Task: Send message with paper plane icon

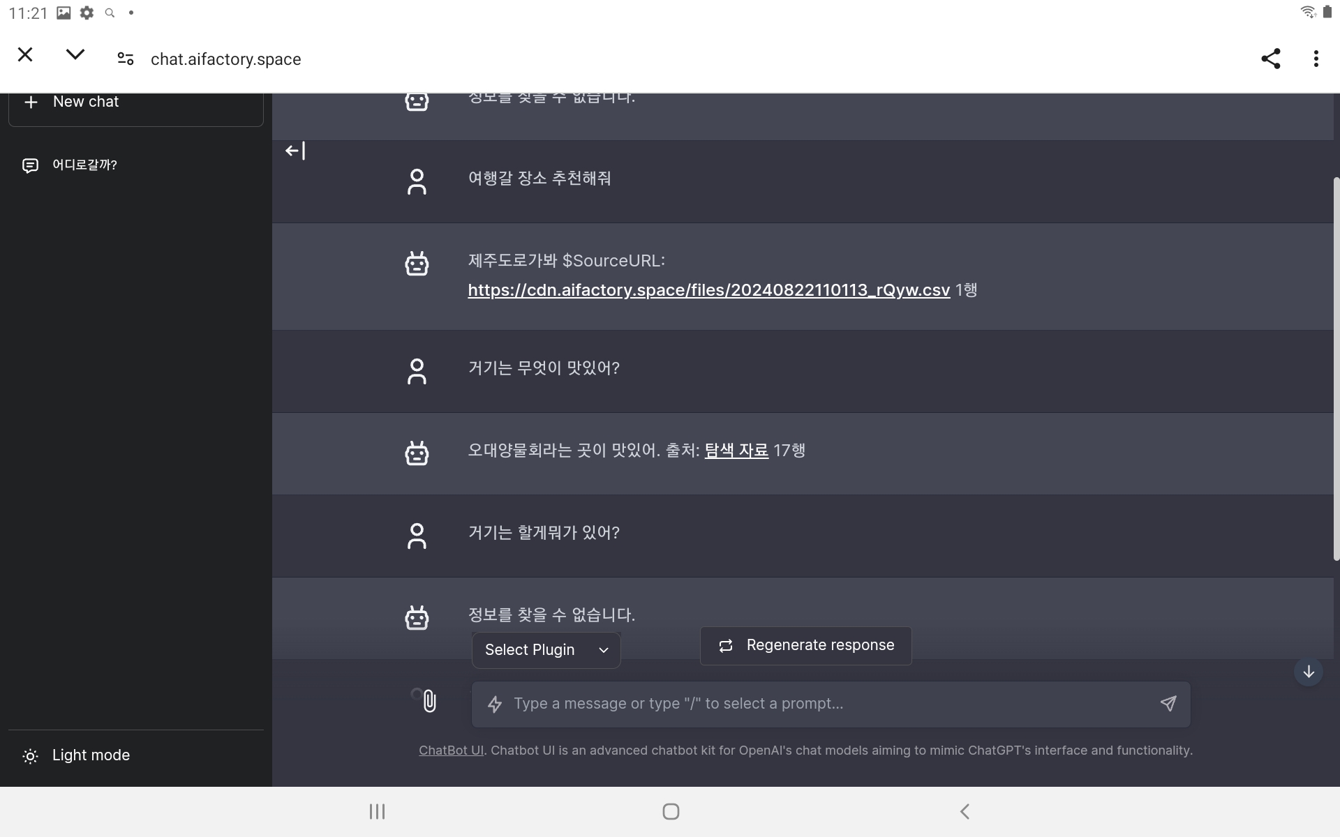Action: 1168,703
